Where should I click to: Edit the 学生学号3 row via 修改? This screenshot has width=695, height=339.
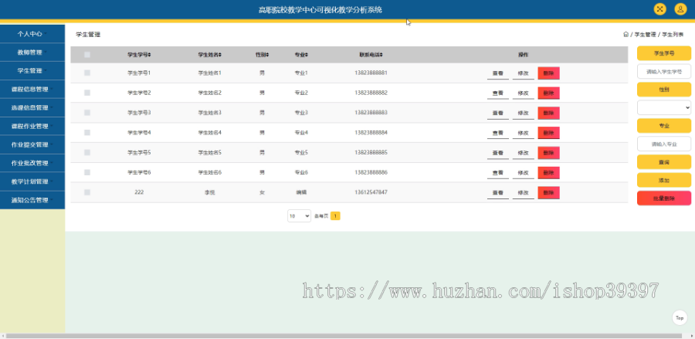(523, 114)
